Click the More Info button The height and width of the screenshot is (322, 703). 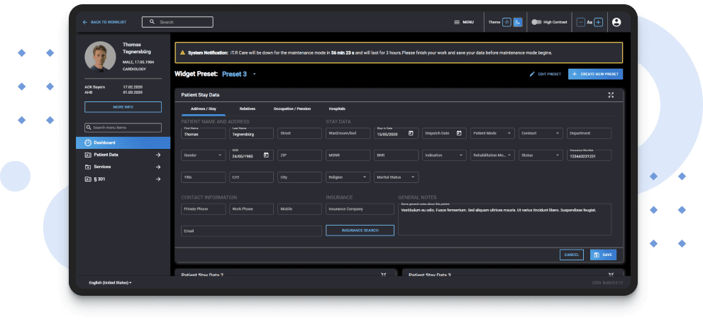click(123, 106)
